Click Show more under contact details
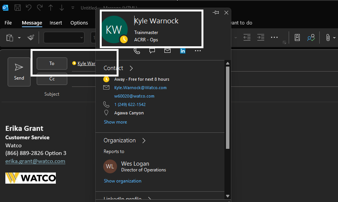 pos(115,122)
